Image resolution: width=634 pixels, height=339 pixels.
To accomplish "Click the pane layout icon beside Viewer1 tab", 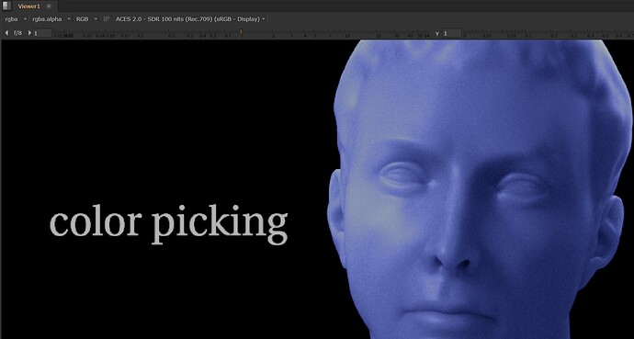I will (x=6, y=6).
